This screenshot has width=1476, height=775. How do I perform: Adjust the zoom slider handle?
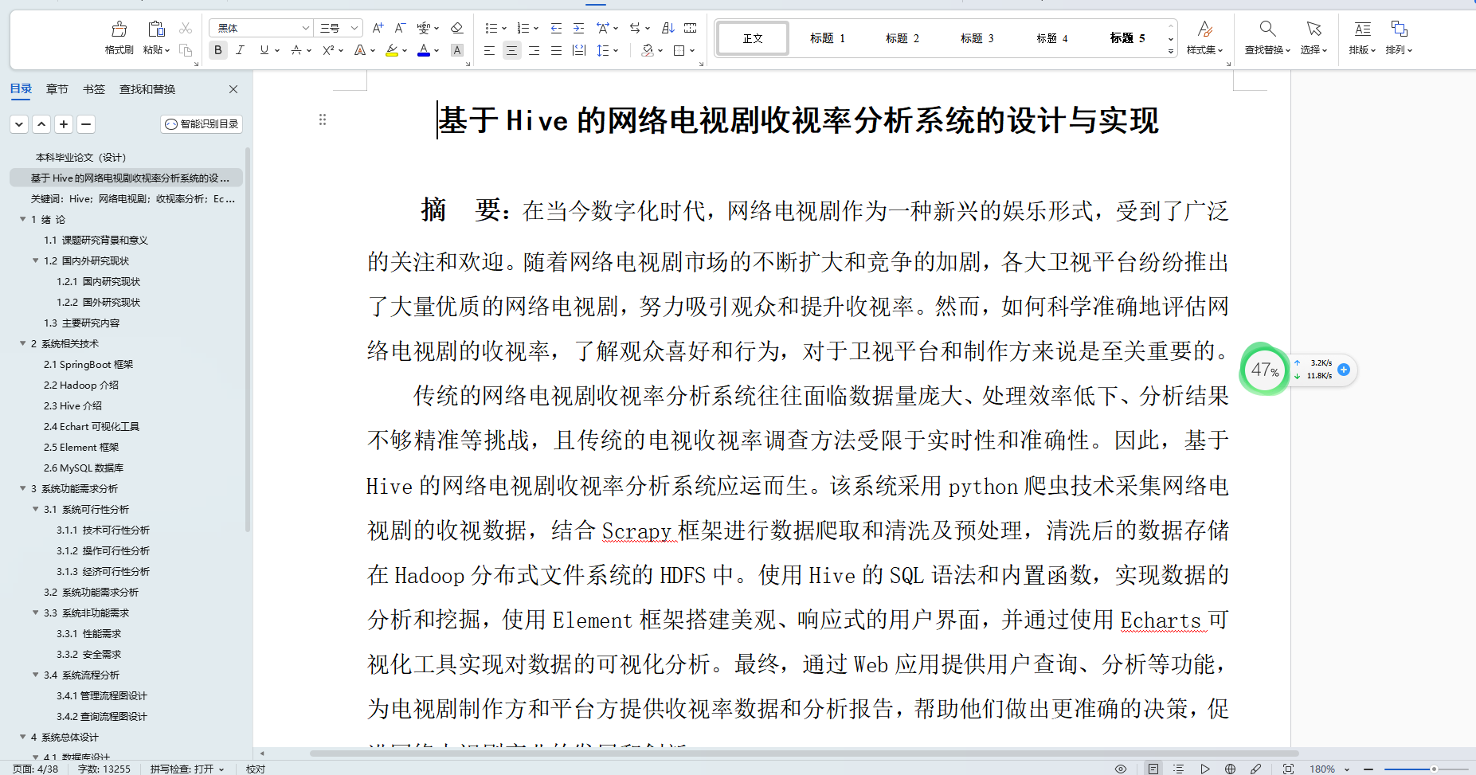click(x=1434, y=769)
